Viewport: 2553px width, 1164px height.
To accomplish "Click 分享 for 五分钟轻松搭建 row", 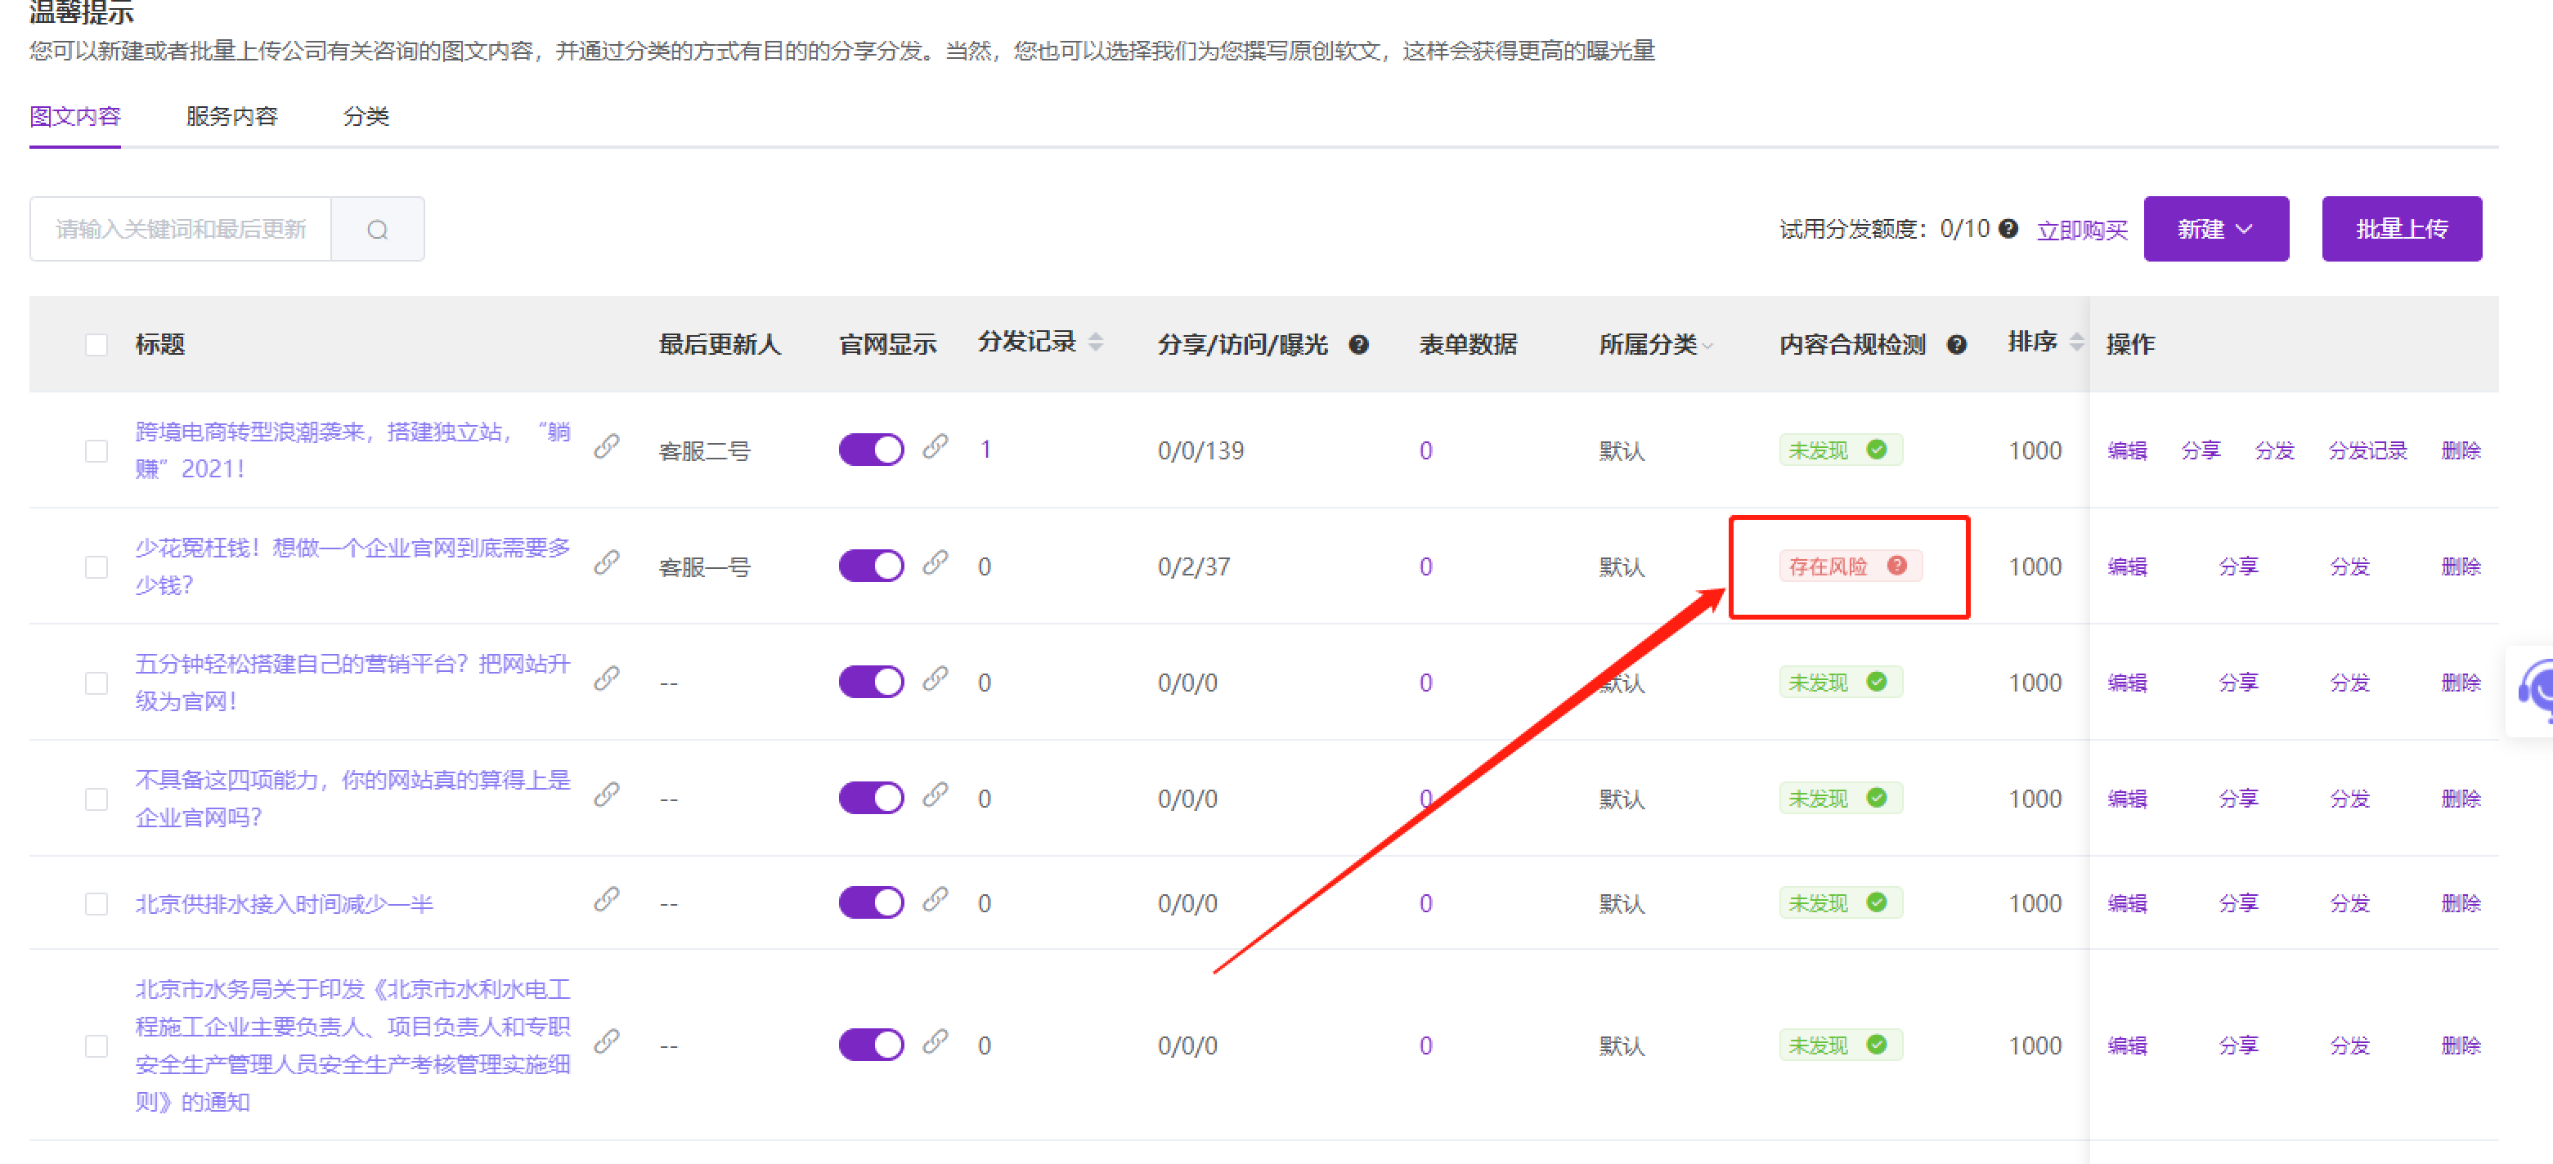I will [2238, 683].
